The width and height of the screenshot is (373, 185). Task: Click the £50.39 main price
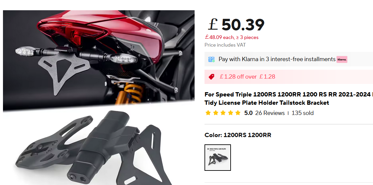coord(236,24)
